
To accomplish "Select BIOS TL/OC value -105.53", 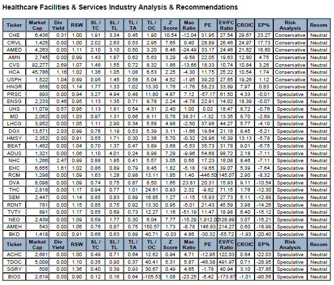I will tap(152, 277).
